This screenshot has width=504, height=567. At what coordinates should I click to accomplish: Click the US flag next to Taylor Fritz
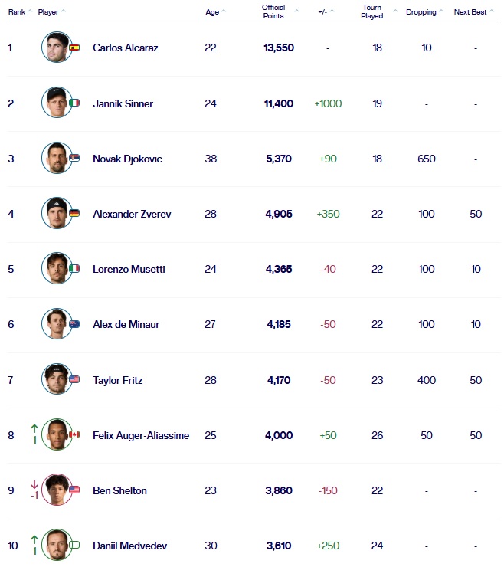click(x=74, y=379)
